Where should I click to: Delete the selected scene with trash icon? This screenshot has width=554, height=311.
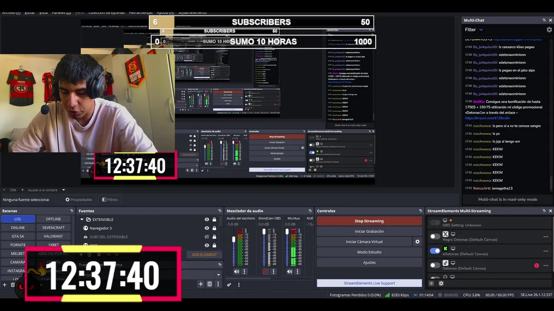tap(13, 285)
